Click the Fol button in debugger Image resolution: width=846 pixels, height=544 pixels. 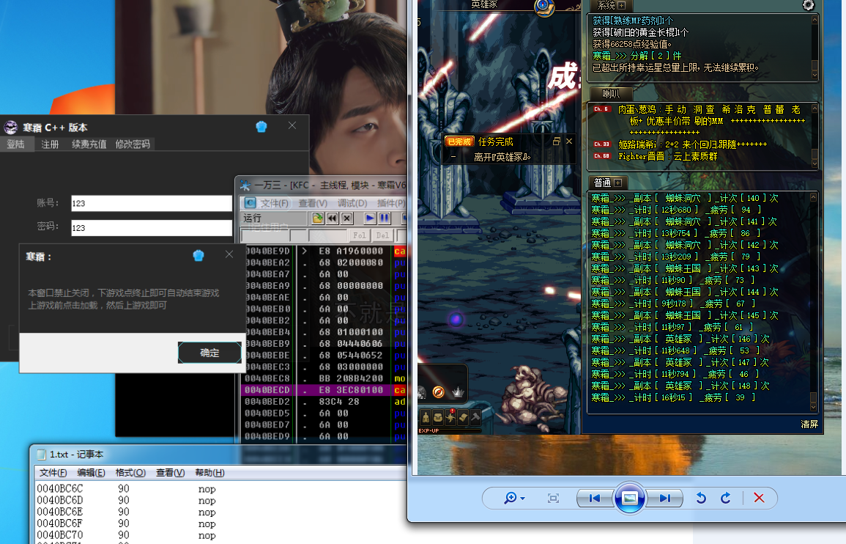pos(360,235)
